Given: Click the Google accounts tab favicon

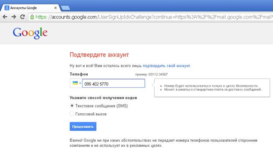Looking at the screenshot, I should (7, 8).
